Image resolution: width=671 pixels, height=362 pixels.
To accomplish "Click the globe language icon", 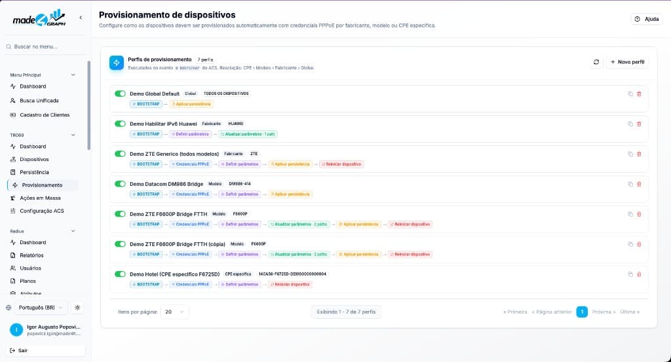I will (9, 308).
